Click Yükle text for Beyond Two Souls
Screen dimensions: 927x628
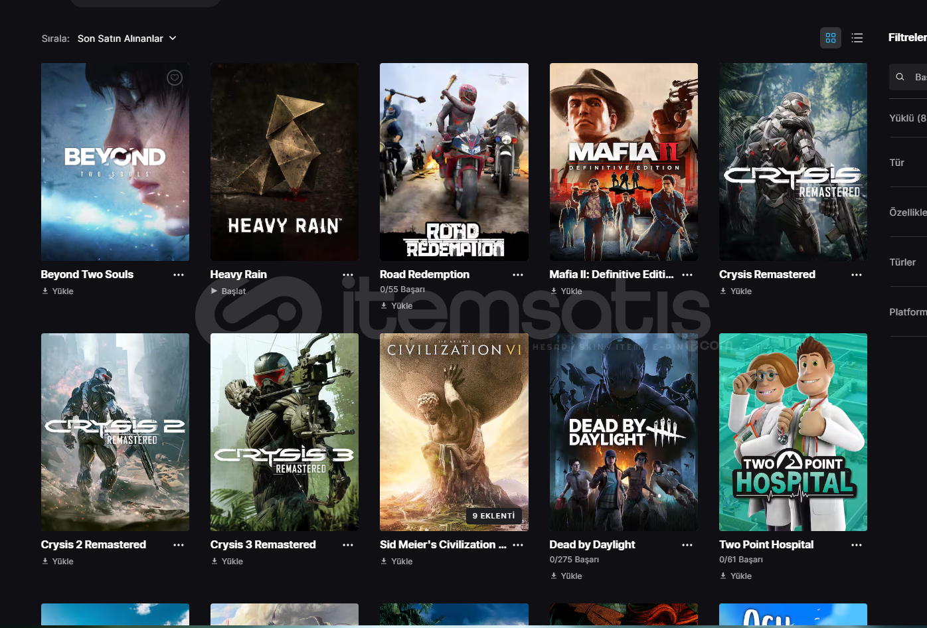click(63, 291)
